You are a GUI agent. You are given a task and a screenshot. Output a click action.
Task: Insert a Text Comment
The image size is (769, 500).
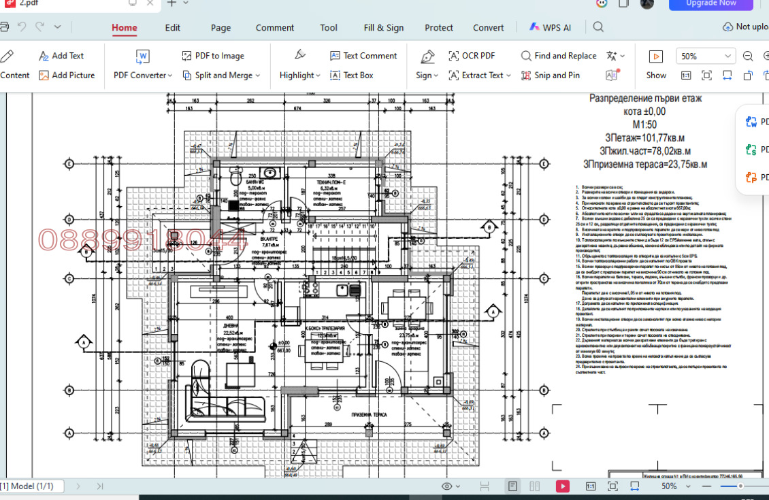363,56
